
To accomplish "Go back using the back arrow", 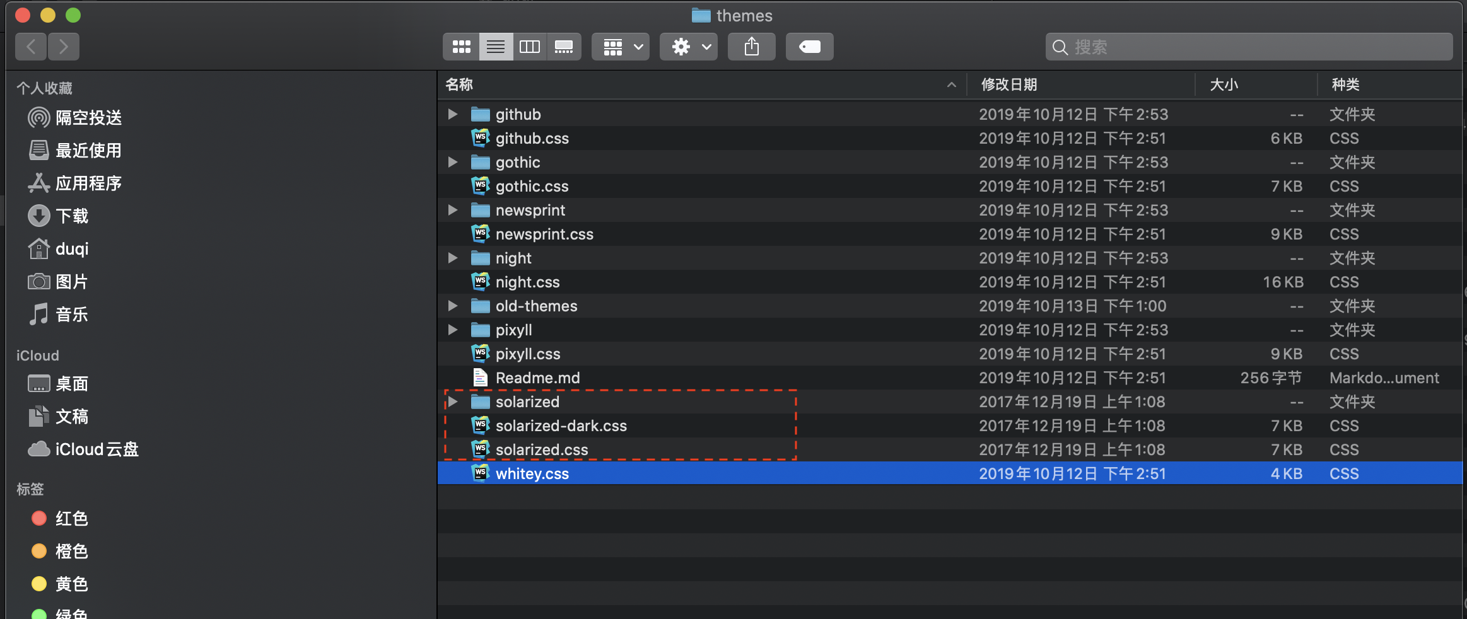I will pos(30,46).
